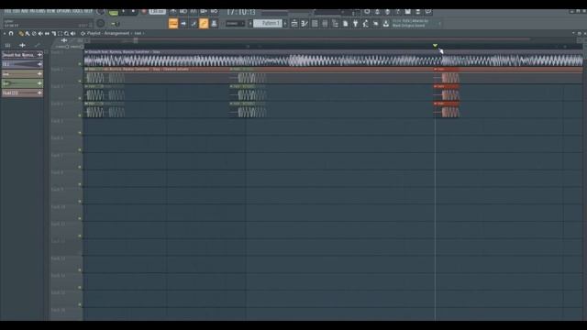
Task: Open the VIEW menu
Action: point(51,12)
